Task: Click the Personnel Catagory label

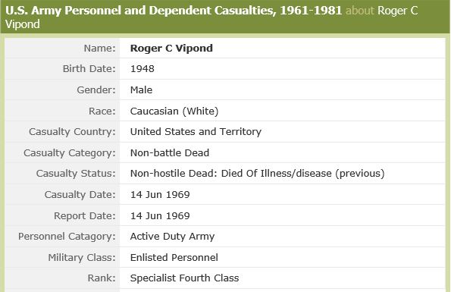Action: point(67,237)
